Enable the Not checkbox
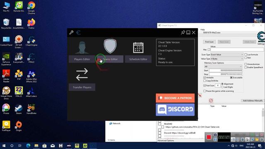Screen dimensions: 265x149 tap(246, 58)
